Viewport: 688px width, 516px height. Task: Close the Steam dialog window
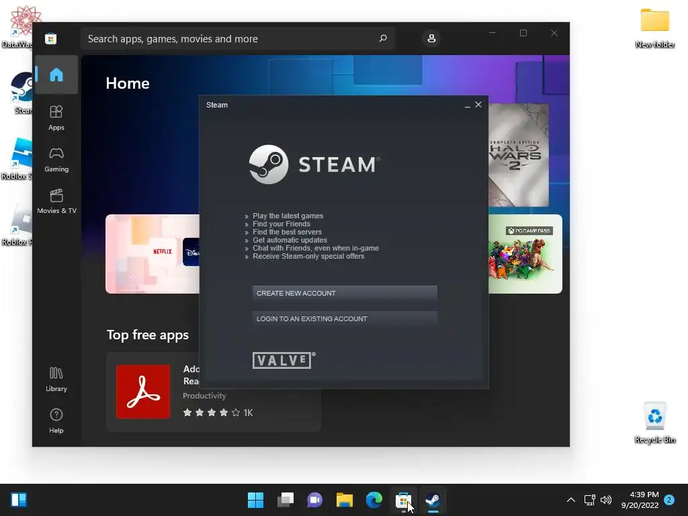478,104
